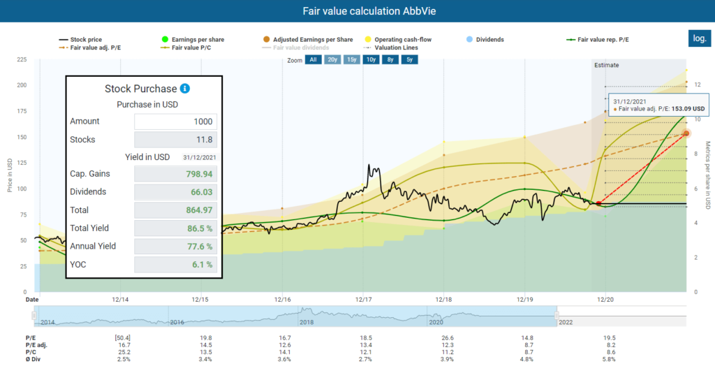Select the 5y zoom range
715x366 pixels.
409,60
